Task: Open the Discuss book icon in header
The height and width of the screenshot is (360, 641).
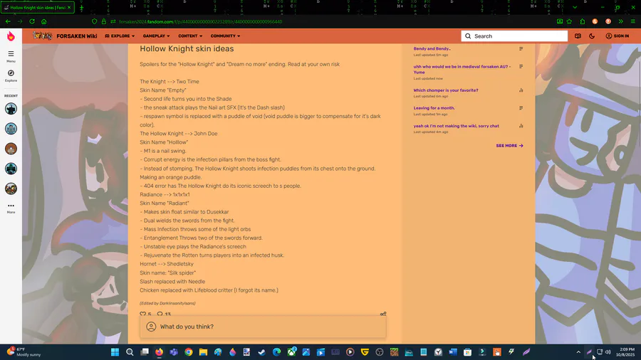Action: point(578,36)
